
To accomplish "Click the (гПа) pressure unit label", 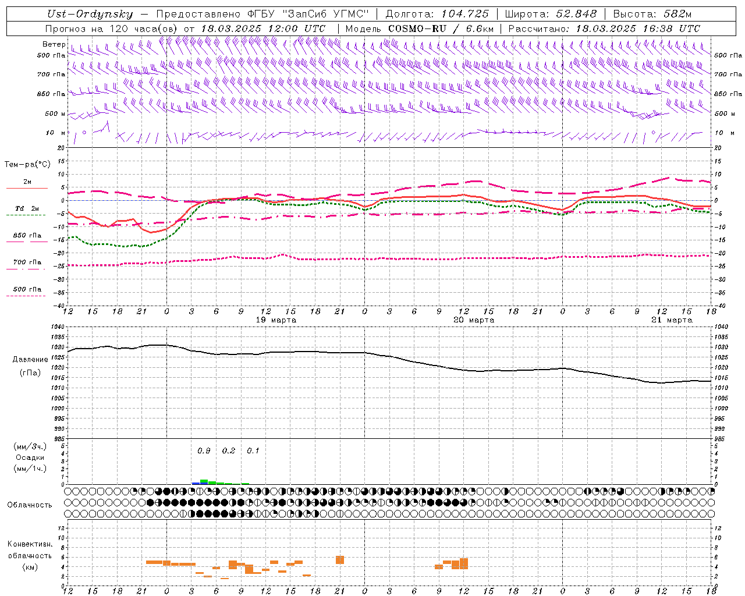I will point(30,373).
